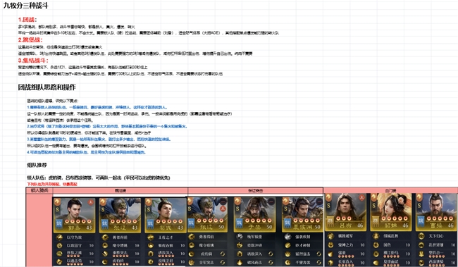Click the 千里奔袭 skill icon under 夏侯渊
Viewport: 458px width, 267px height.
coord(287,262)
